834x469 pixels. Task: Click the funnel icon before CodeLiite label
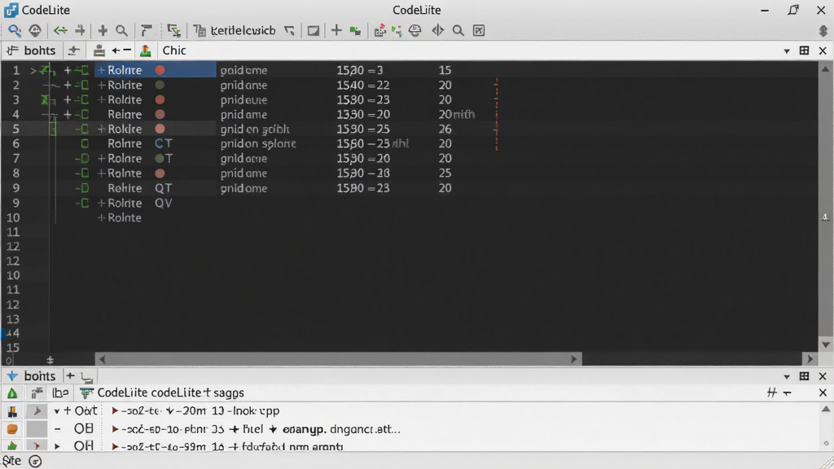(86, 393)
